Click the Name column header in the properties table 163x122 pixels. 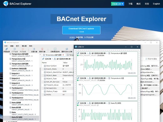pyautogui.click(x=44, y=63)
